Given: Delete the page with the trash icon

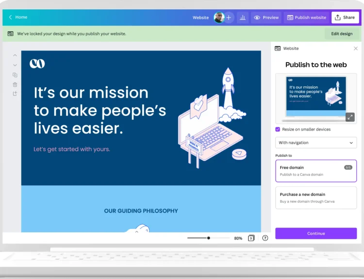Looking at the screenshot, I should (15, 84).
